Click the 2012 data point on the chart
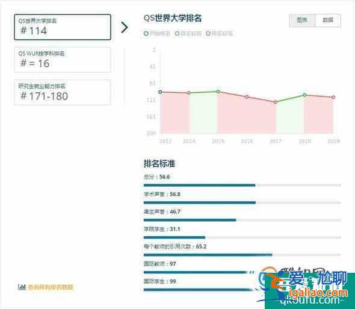355x309 pixels. point(160,92)
